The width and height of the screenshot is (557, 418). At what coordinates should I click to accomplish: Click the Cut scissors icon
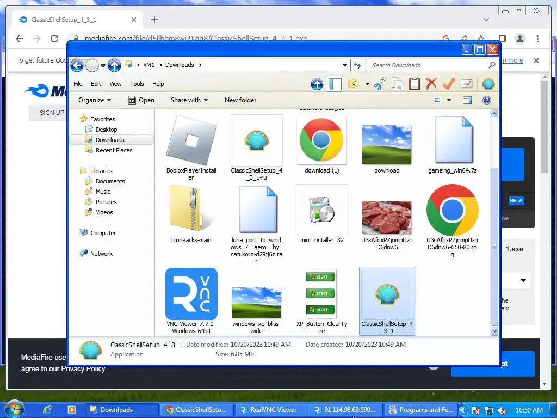(x=380, y=84)
